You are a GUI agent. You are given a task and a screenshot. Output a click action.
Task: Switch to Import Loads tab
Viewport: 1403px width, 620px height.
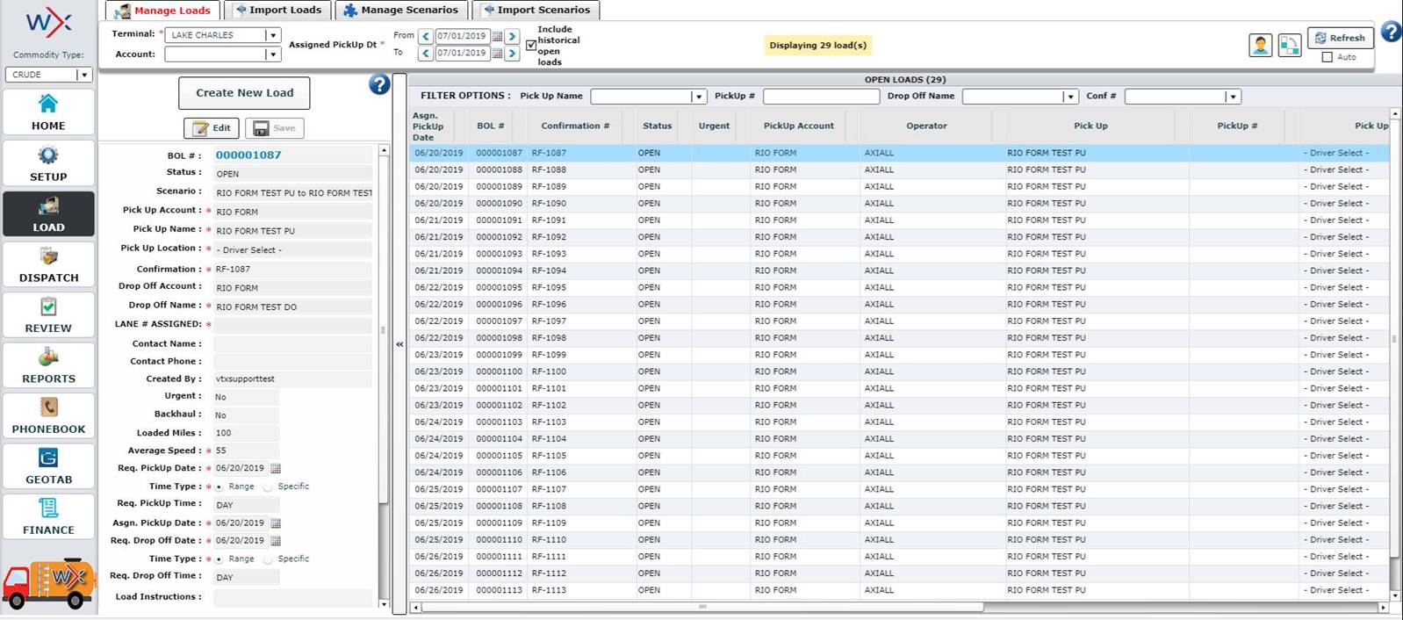277,11
